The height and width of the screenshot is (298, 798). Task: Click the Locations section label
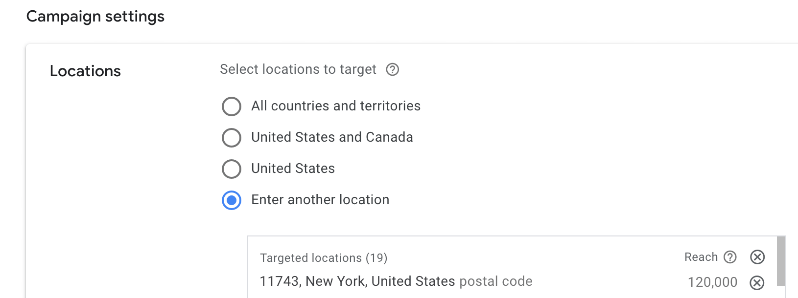point(85,71)
